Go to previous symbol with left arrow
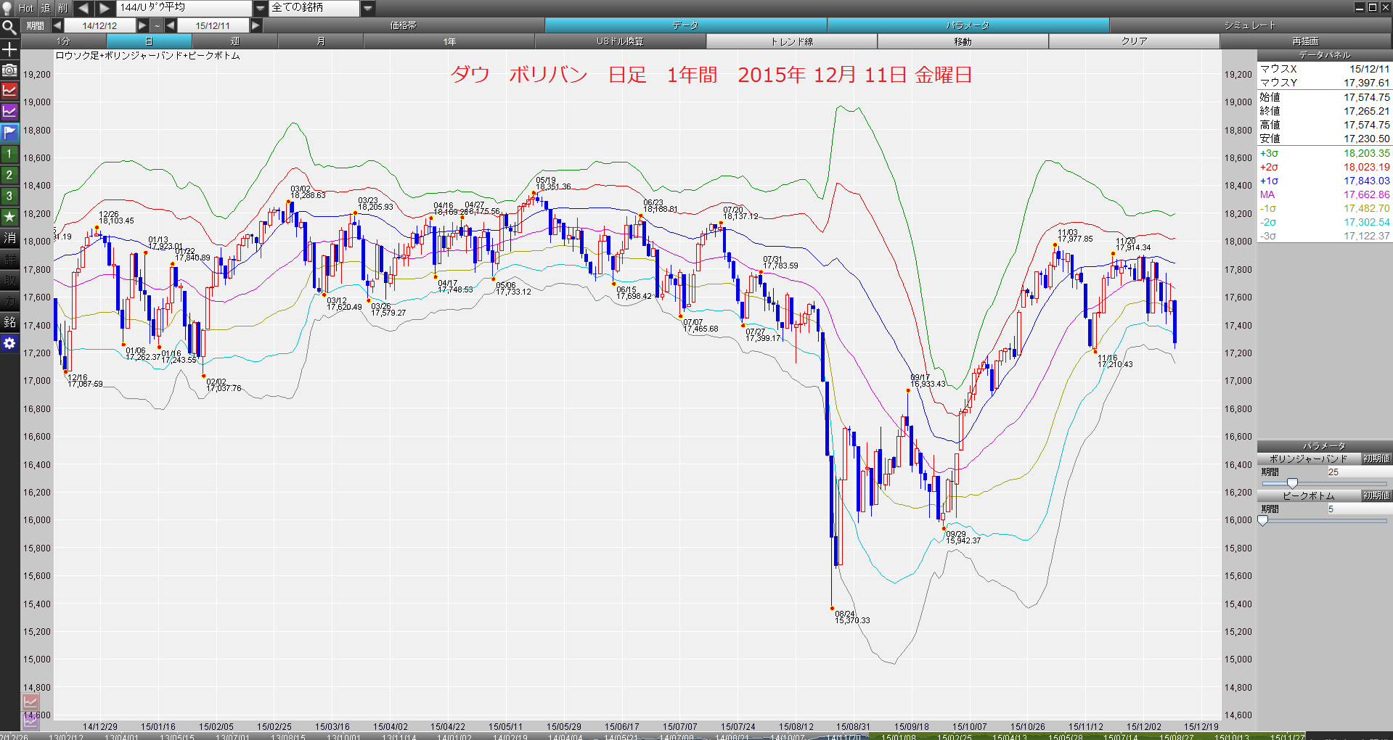Image resolution: width=1393 pixels, height=740 pixels. (83, 8)
